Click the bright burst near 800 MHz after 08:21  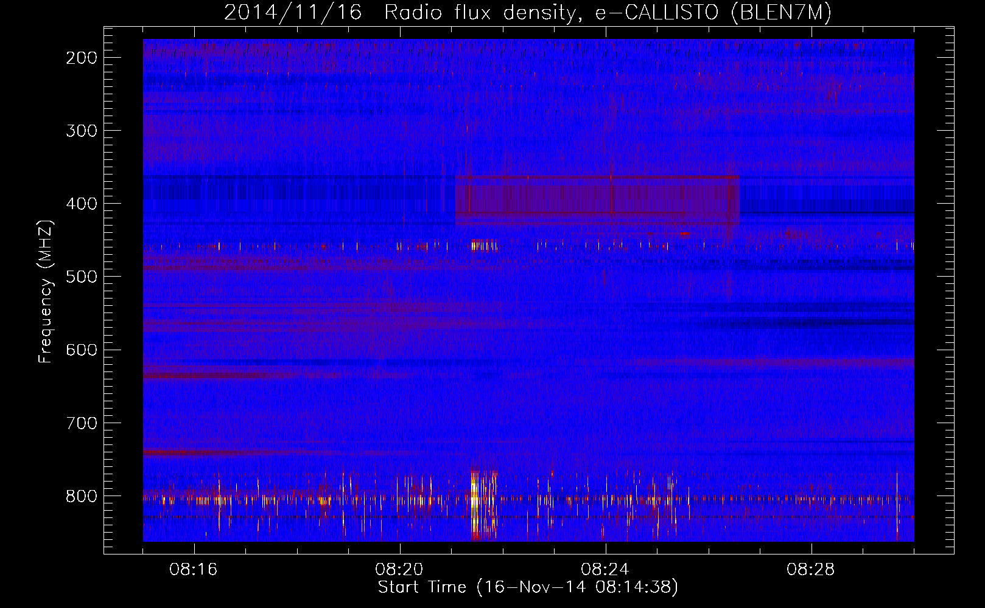pyautogui.click(x=484, y=503)
